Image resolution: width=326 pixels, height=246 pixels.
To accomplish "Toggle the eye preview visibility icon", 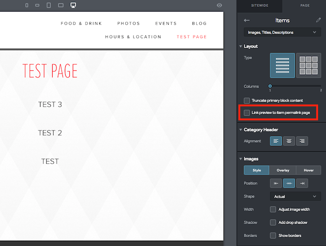I will click(219, 5).
